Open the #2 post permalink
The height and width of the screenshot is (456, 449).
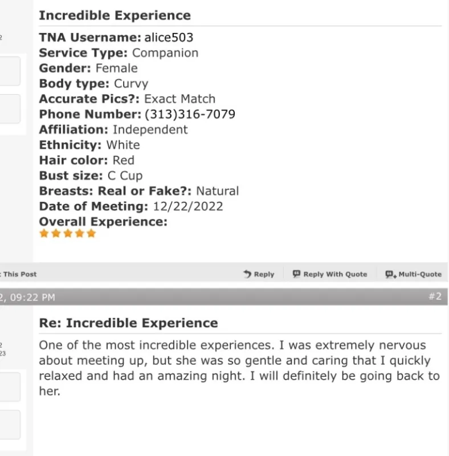[435, 296]
